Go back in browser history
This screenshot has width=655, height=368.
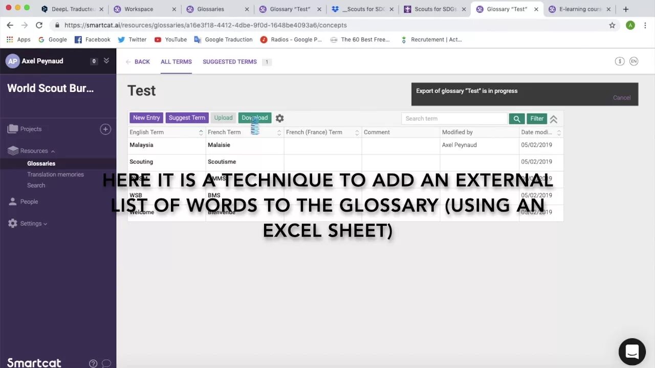tap(10, 25)
